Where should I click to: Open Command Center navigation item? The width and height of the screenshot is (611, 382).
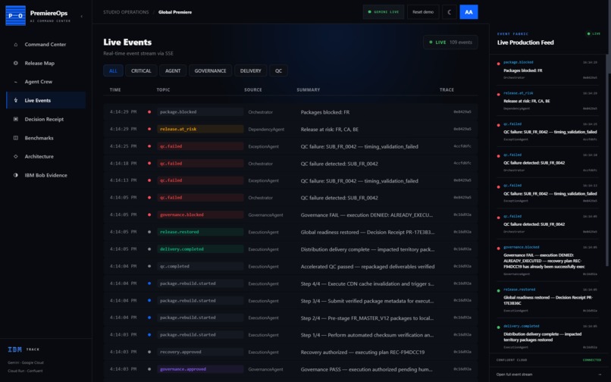(x=46, y=45)
